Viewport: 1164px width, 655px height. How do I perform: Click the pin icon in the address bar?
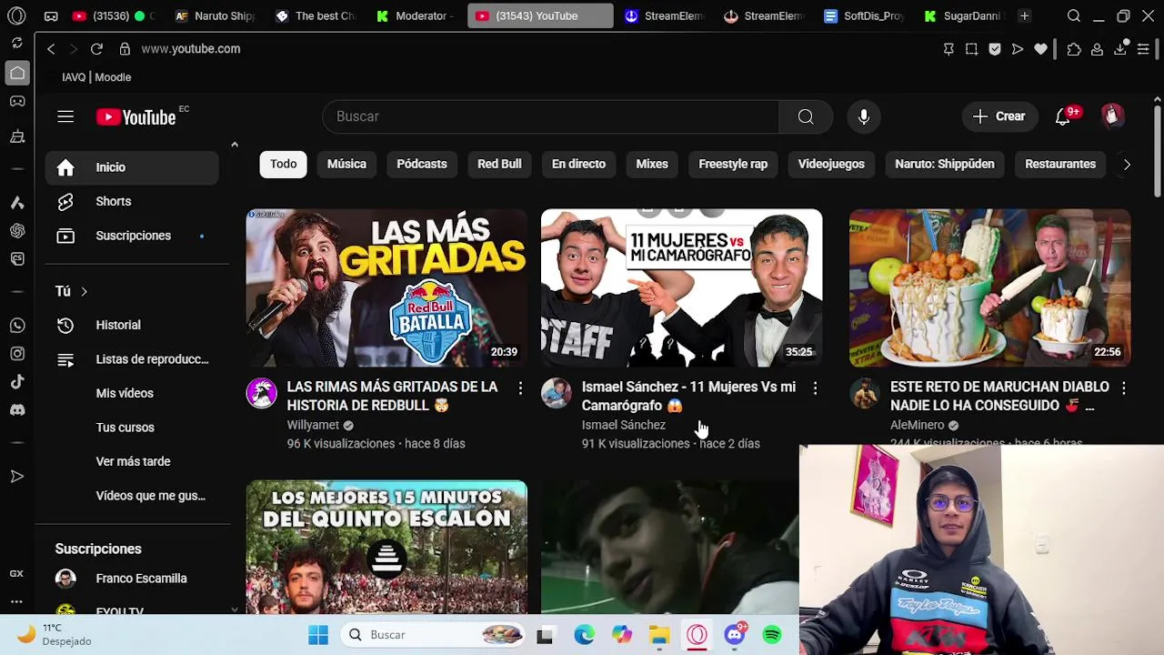948,49
